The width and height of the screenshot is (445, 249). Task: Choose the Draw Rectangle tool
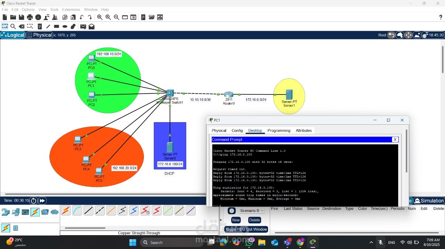(x=56, y=26)
